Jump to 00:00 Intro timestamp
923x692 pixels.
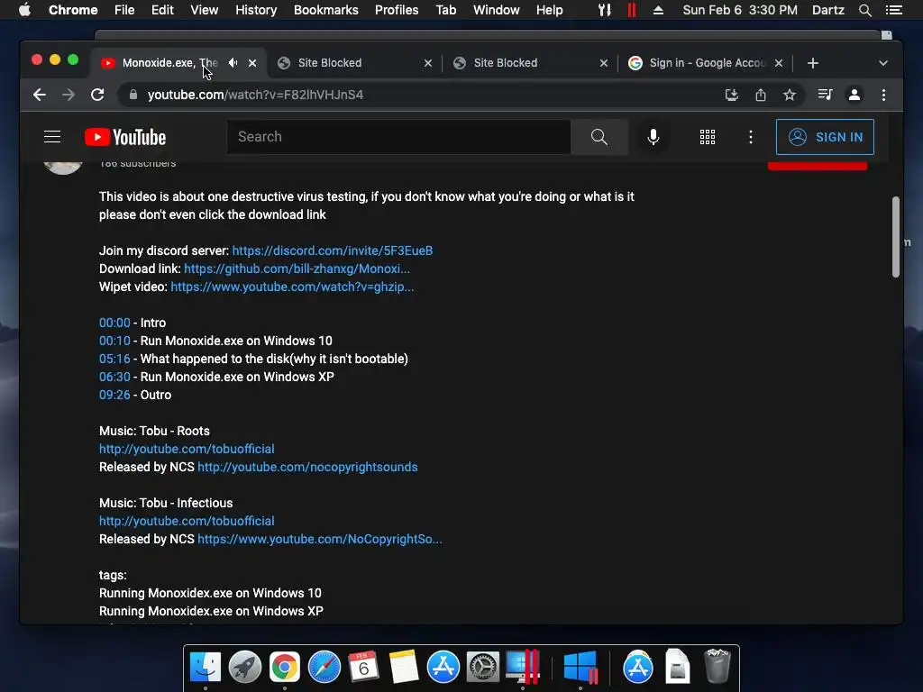point(114,323)
